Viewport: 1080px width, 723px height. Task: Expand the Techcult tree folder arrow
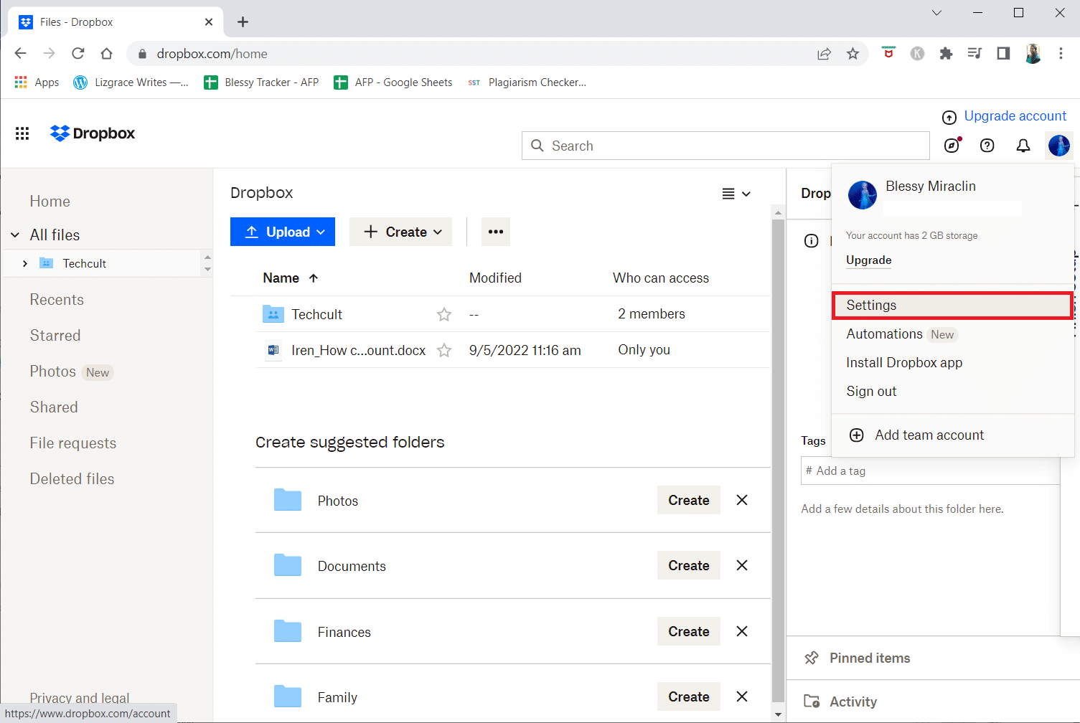25,263
